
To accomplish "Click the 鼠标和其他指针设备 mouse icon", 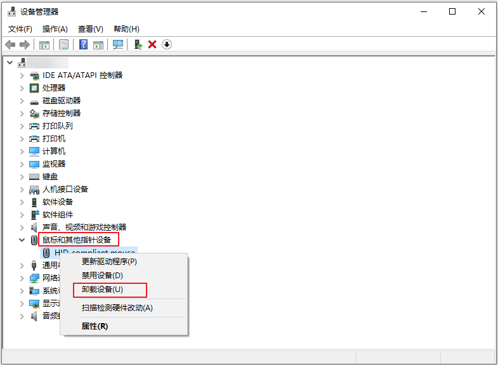I will [34, 240].
